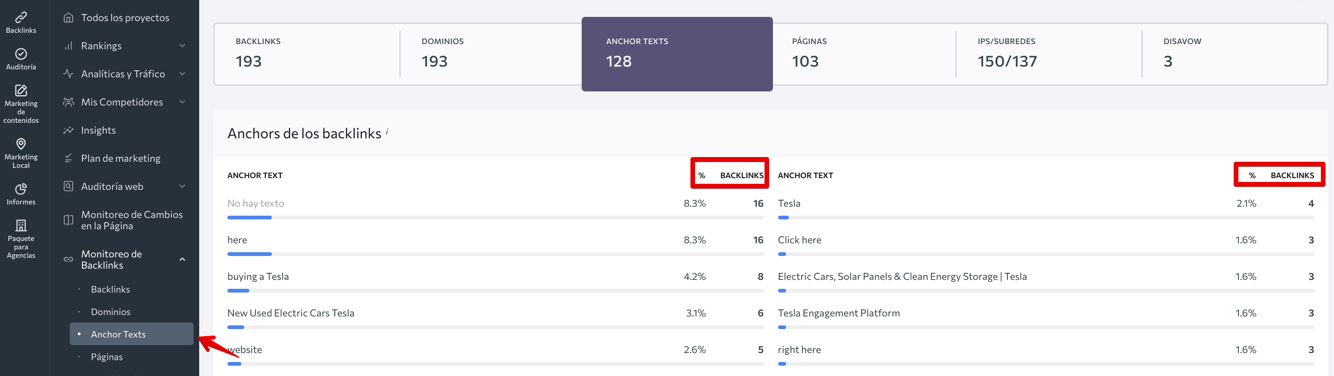The height and width of the screenshot is (376, 1334).
Task: Click the magnifier icon next to Auditoría web
Action: [x=68, y=186]
